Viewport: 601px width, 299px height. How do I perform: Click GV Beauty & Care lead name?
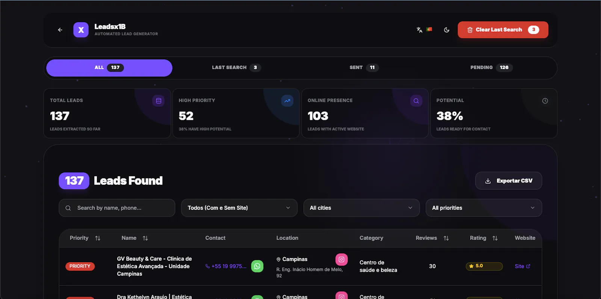pos(154,266)
